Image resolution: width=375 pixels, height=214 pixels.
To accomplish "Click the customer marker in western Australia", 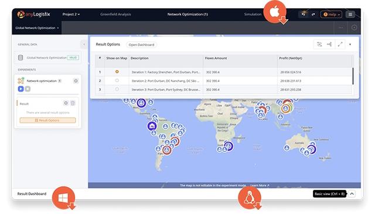I will click(287, 148).
